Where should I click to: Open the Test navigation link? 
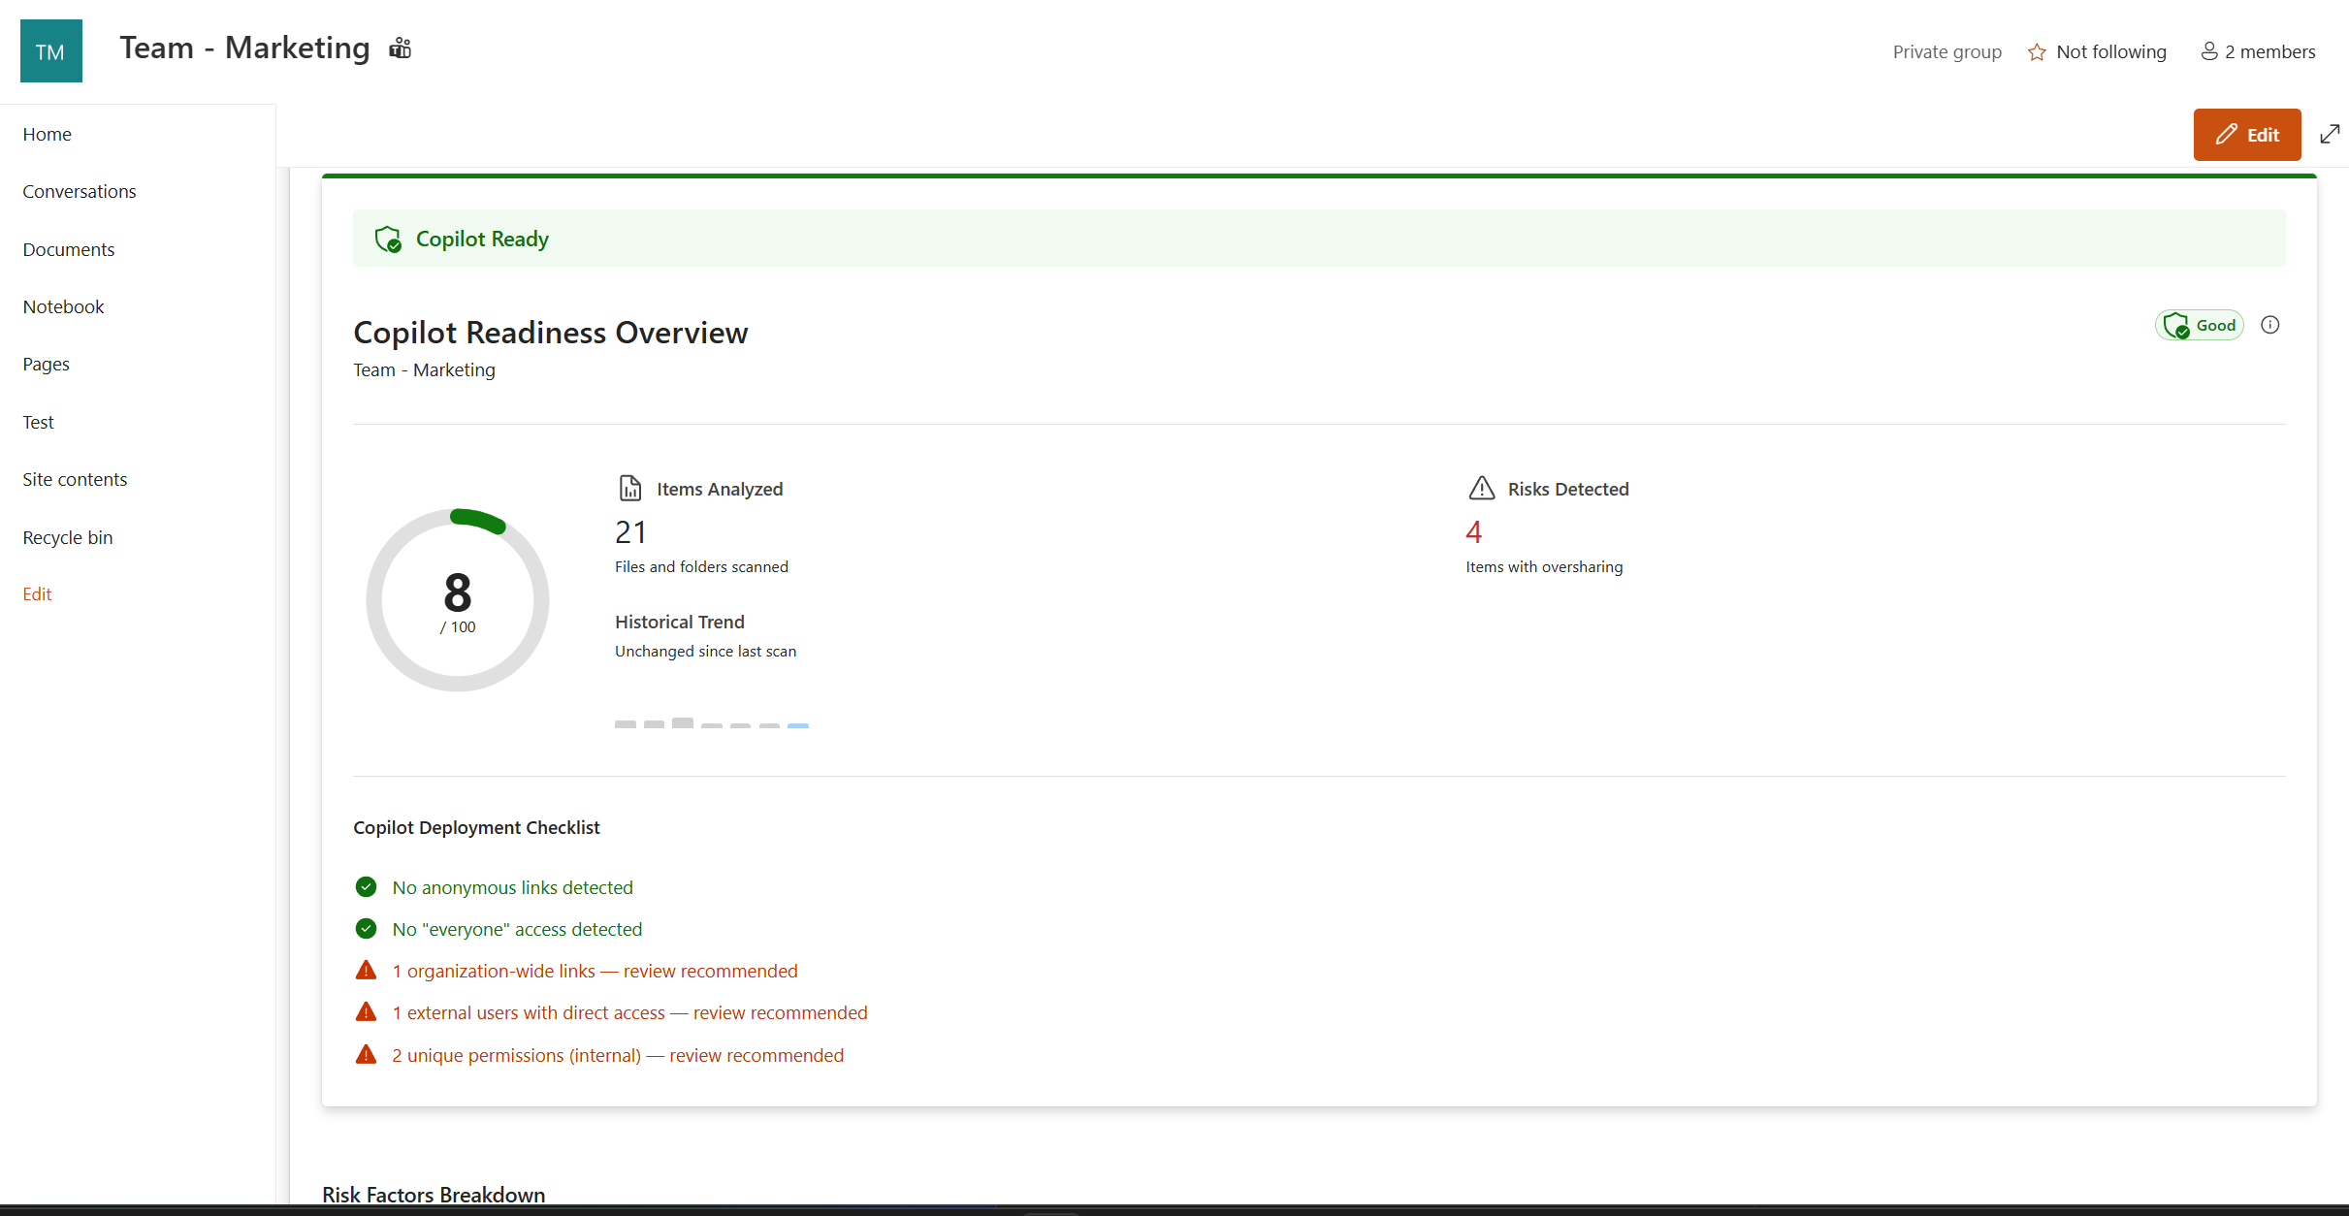click(39, 422)
